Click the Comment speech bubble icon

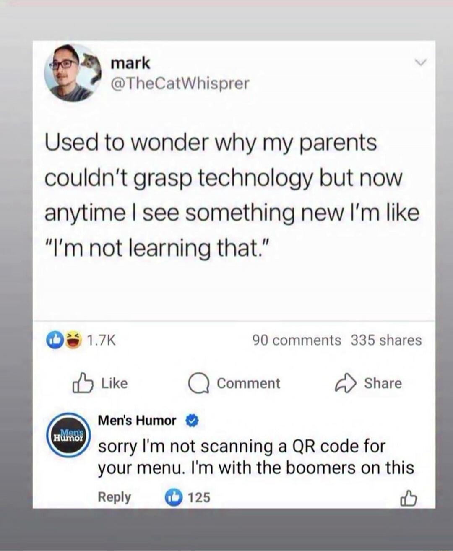198,383
